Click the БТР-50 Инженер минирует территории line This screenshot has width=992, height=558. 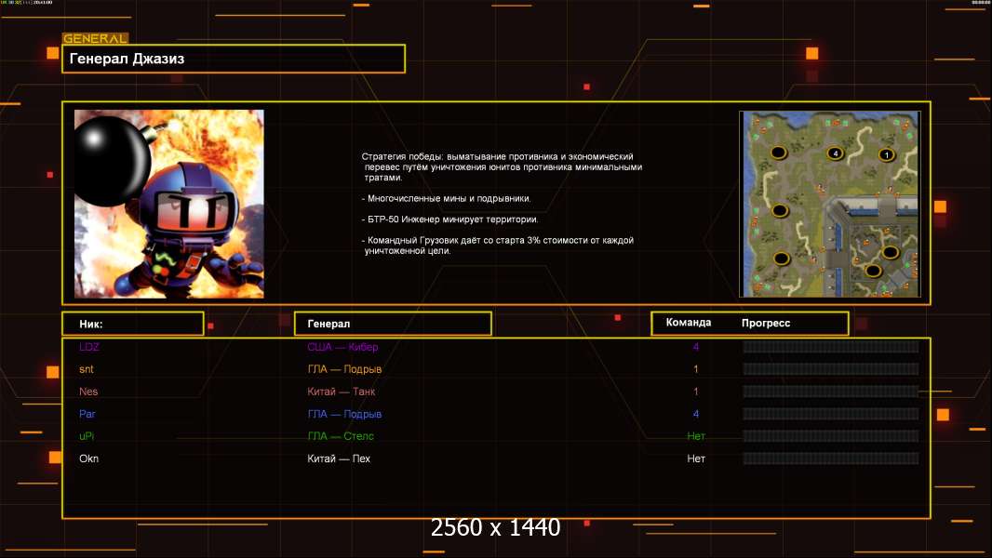pos(449,219)
